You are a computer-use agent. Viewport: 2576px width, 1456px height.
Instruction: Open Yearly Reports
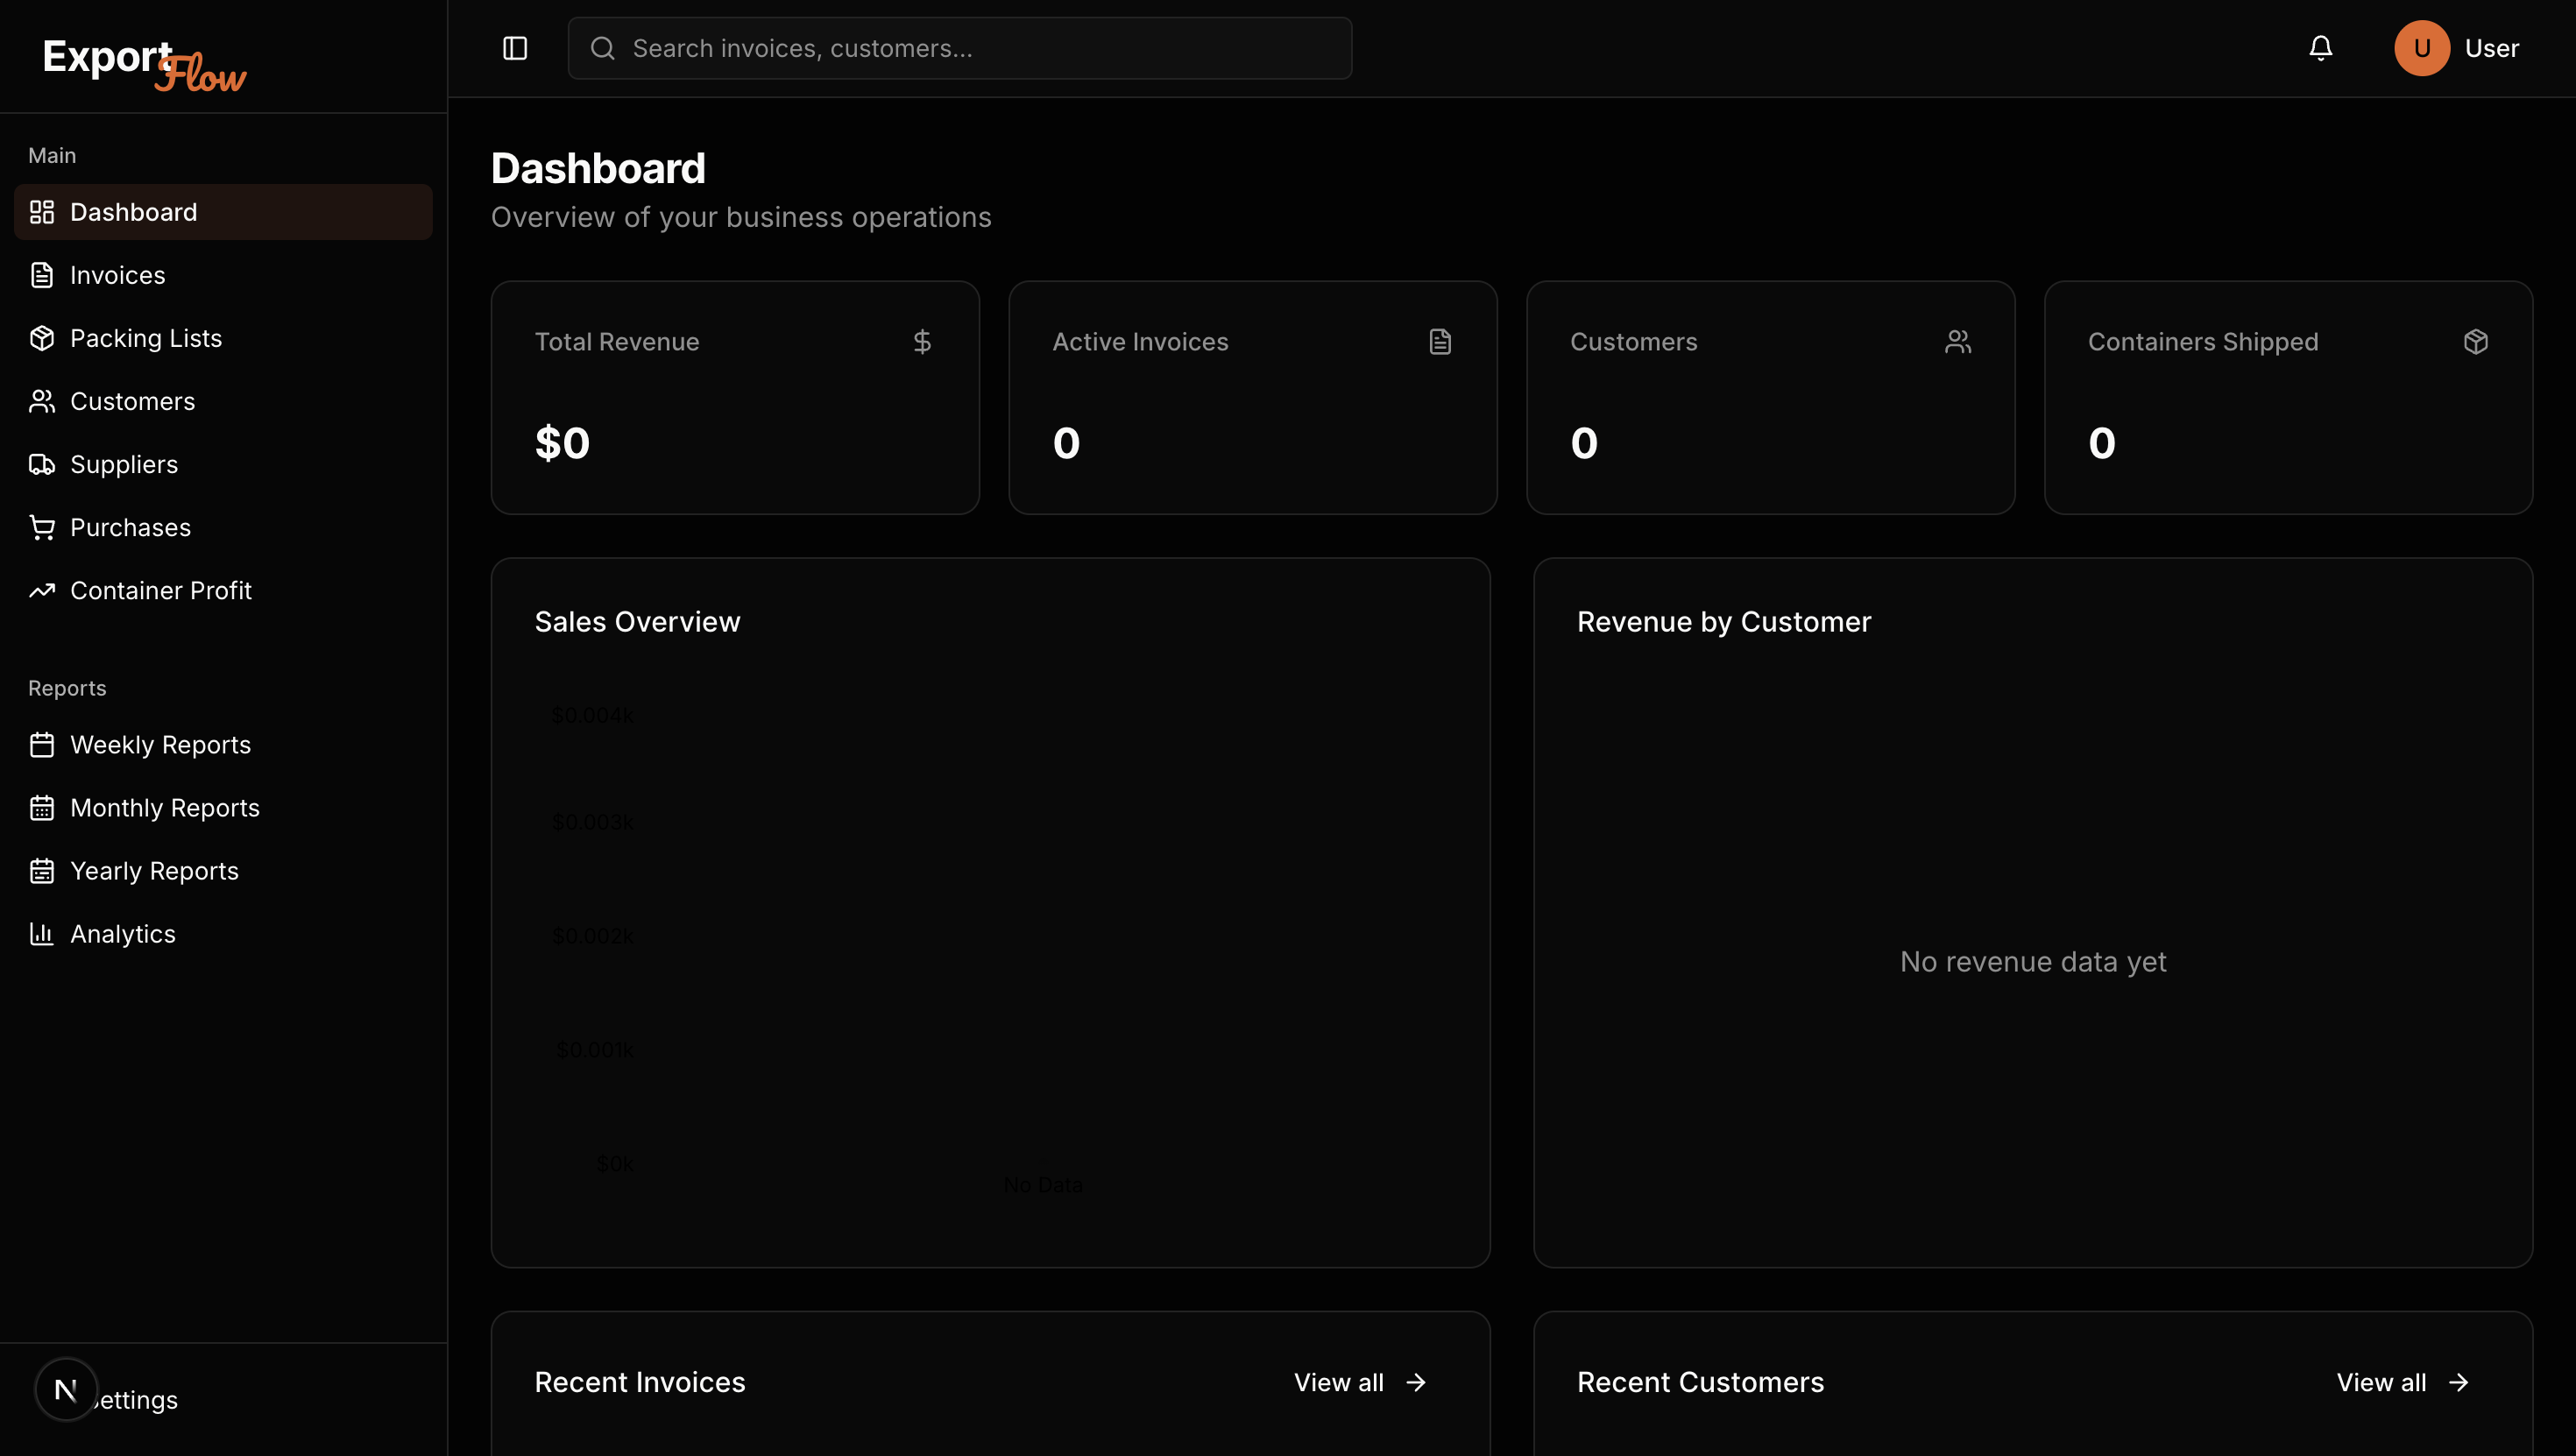154,871
